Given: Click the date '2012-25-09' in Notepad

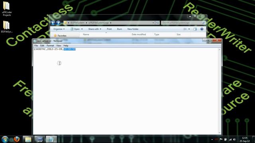Looking at the screenshot, I should tap(55, 49).
